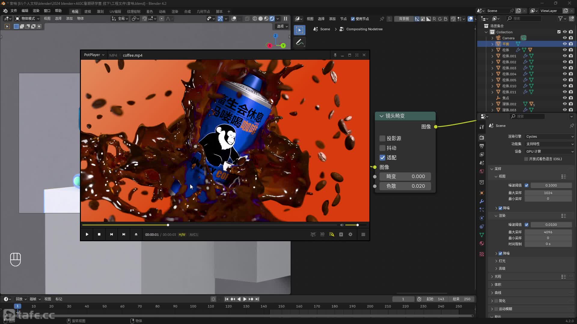Image resolution: width=577 pixels, height=324 pixels.
Task: Open 设备 GPU 计算 dropdown
Action: (x=549, y=151)
